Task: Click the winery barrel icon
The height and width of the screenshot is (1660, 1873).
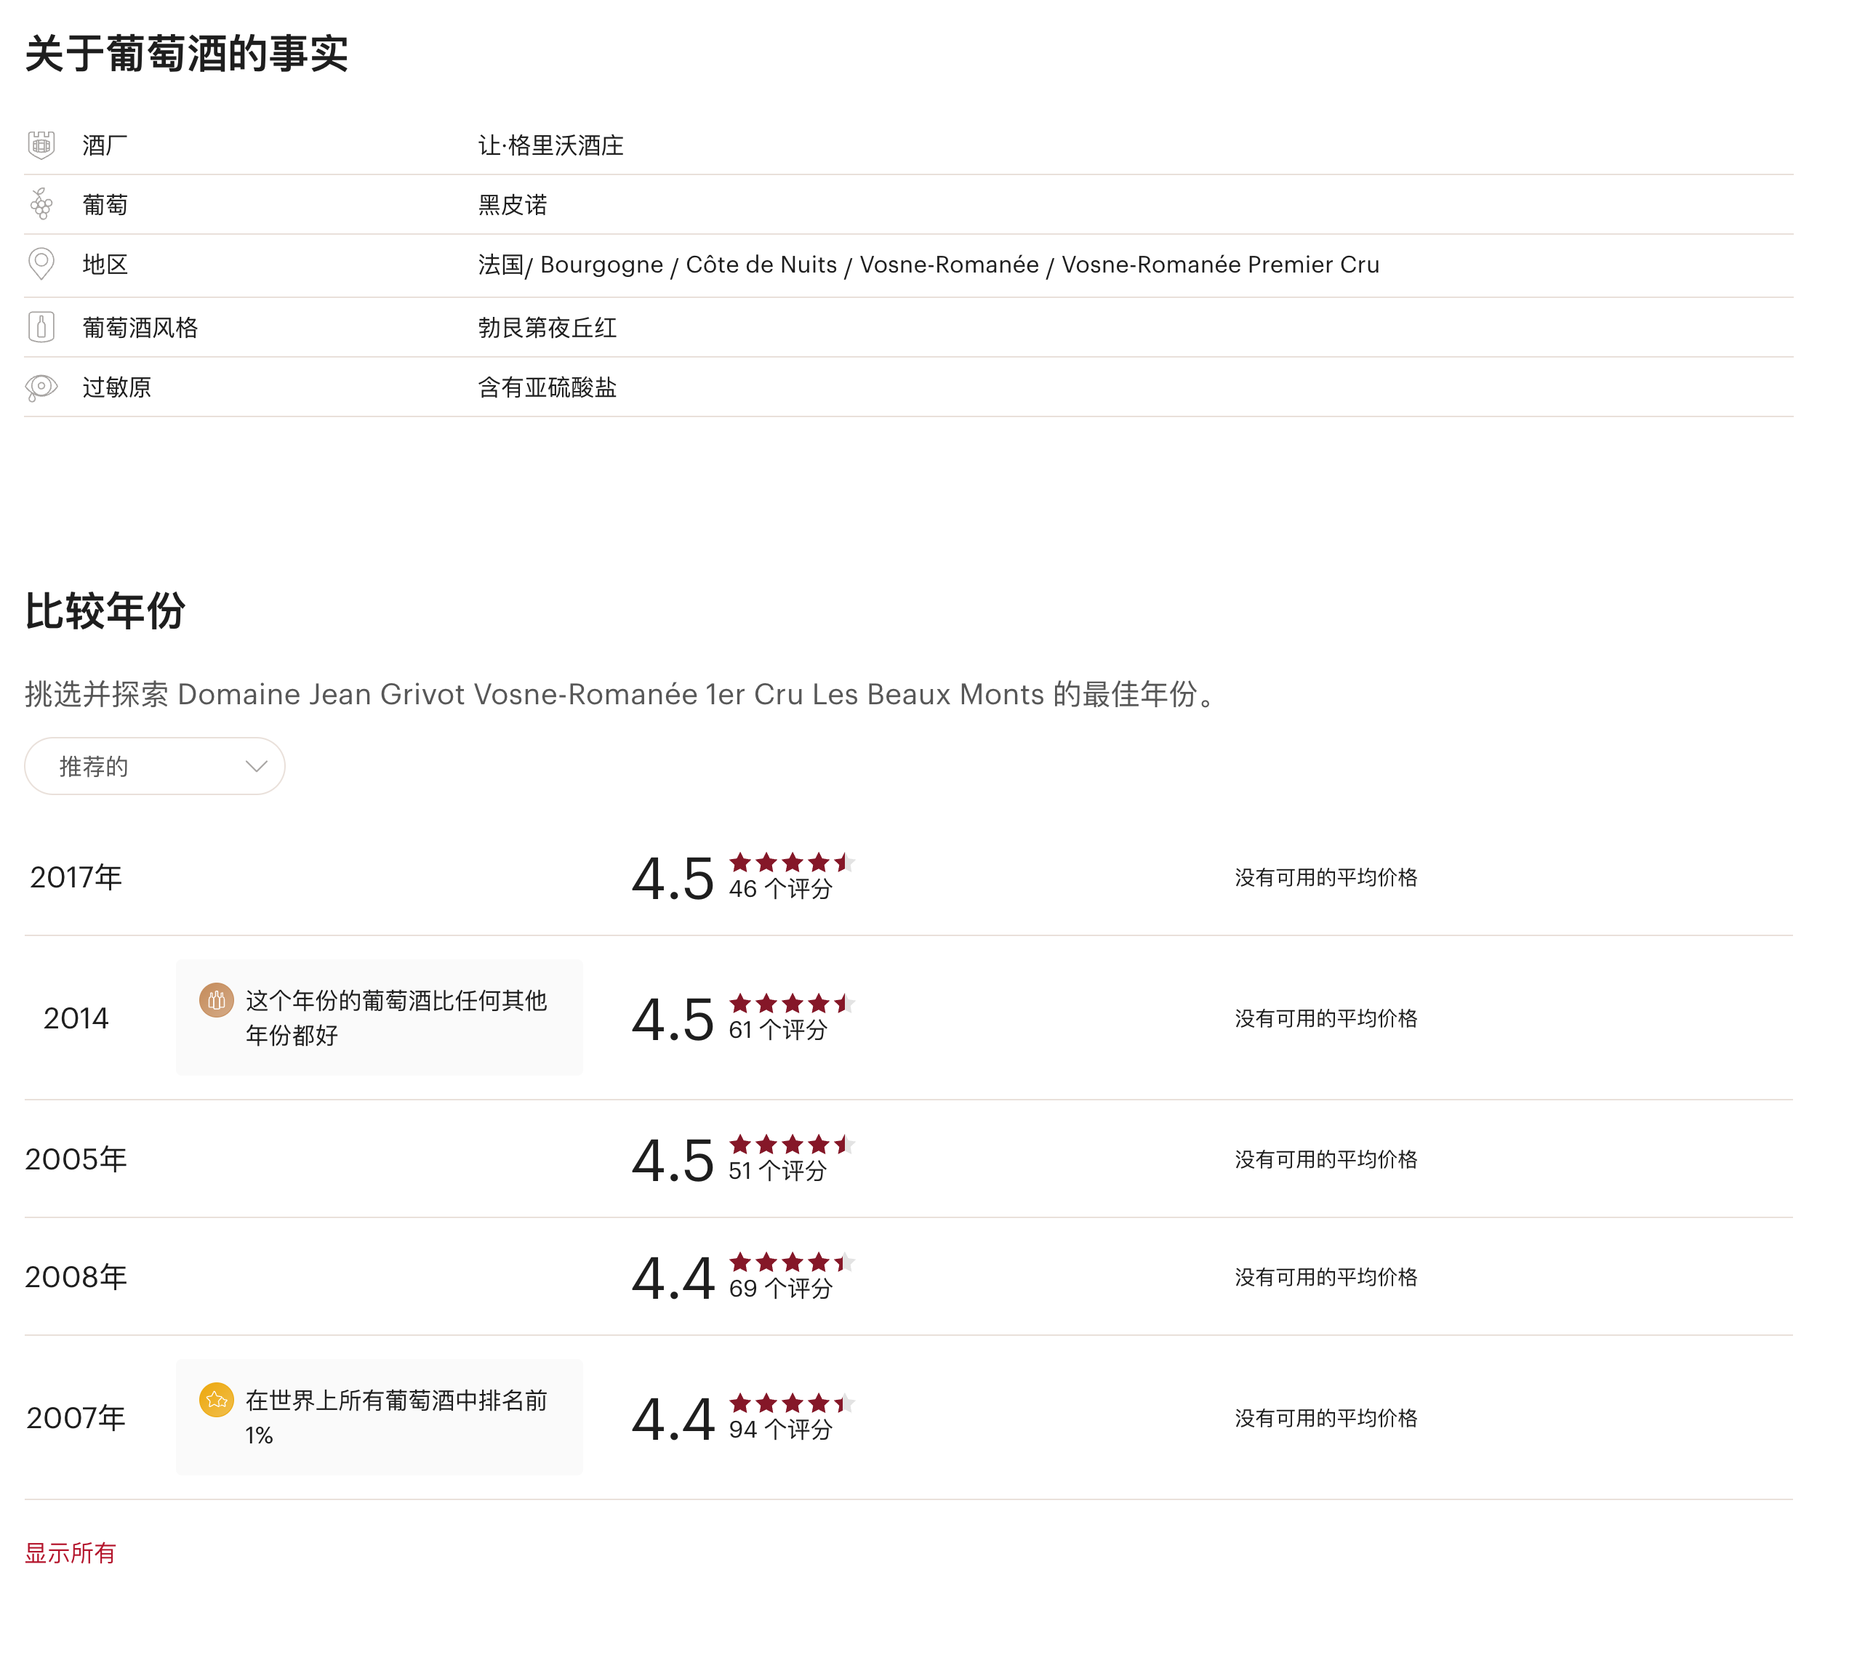Action: click(x=41, y=145)
